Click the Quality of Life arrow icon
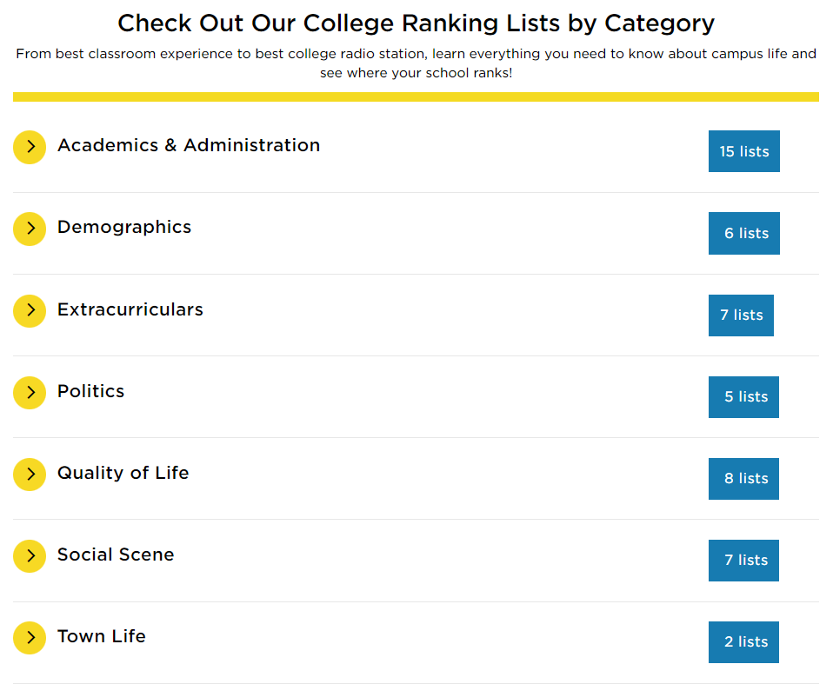This screenshot has height=684, width=833. tap(30, 475)
